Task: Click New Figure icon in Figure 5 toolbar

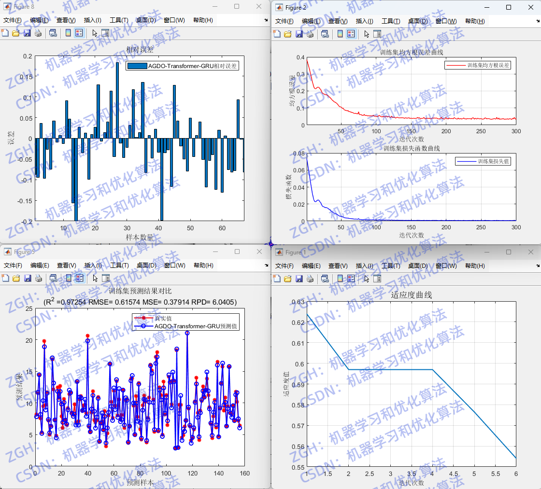Action: click(x=5, y=279)
